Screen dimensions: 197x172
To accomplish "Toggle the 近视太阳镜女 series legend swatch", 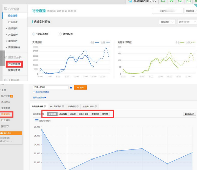I will (x=37, y=120).
